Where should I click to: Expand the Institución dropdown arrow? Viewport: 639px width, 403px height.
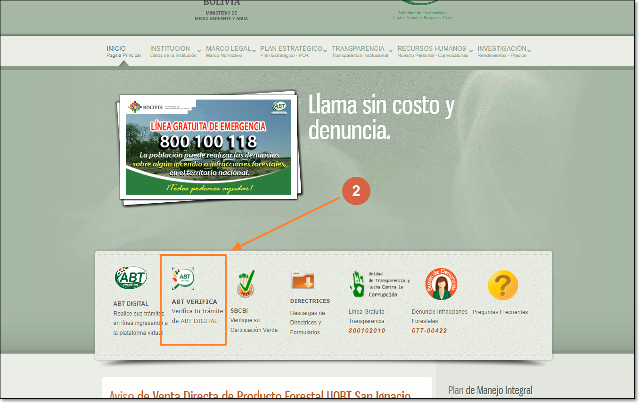(199, 51)
